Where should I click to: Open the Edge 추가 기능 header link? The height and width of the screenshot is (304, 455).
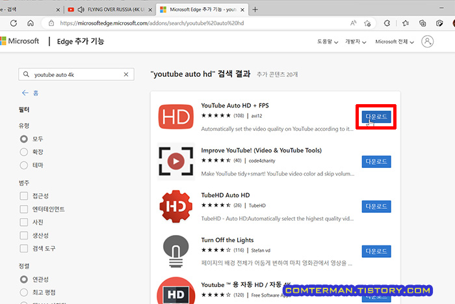(x=81, y=41)
